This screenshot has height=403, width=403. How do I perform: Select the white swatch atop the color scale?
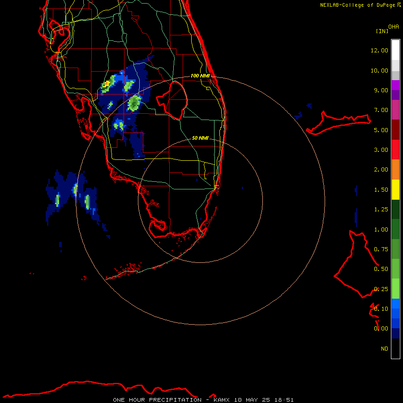(x=395, y=50)
